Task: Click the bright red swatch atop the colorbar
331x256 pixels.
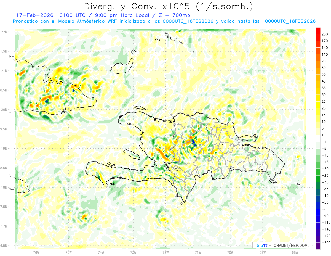Action: (x=318, y=31)
